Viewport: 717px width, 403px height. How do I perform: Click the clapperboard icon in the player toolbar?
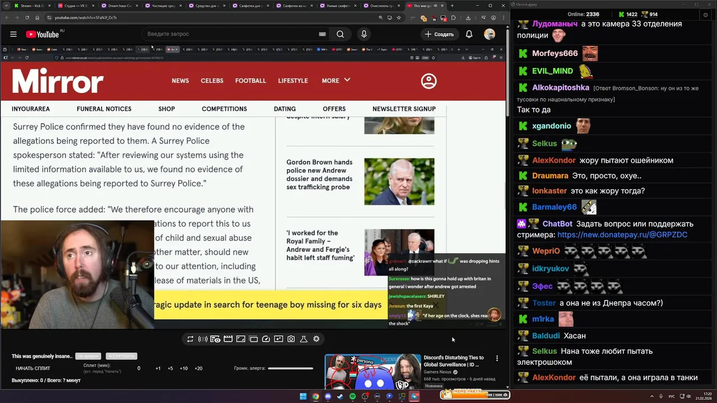(x=228, y=339)
